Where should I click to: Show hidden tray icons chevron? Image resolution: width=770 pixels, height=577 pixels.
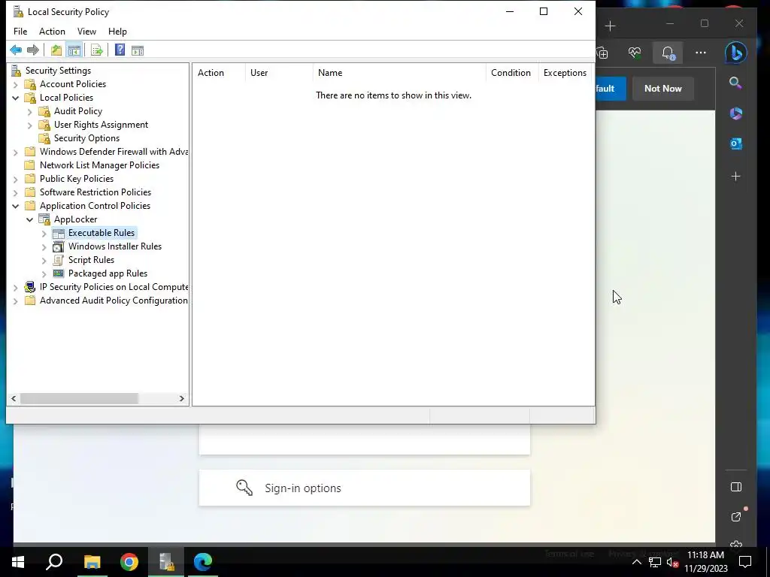637,562
